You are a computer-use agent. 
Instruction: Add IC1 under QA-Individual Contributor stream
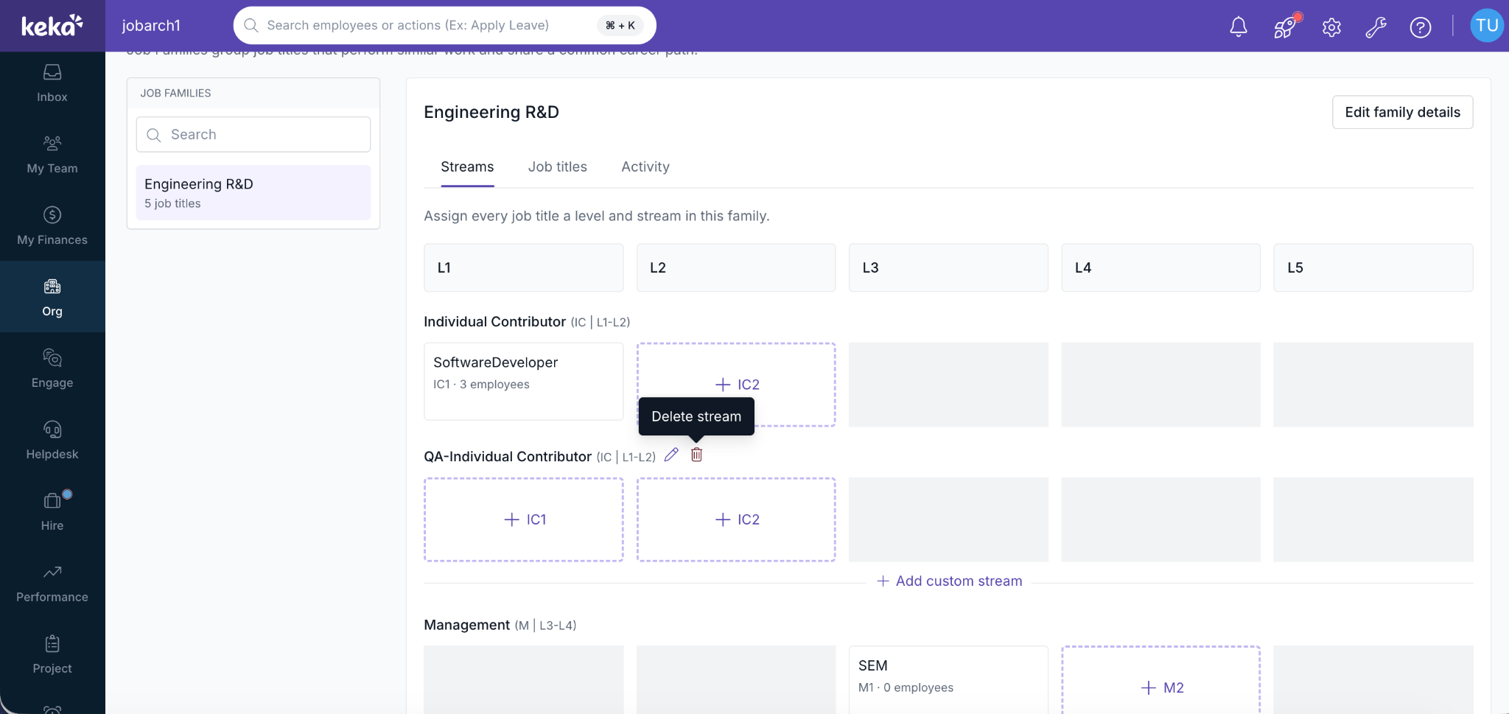[x=524, y=519]
